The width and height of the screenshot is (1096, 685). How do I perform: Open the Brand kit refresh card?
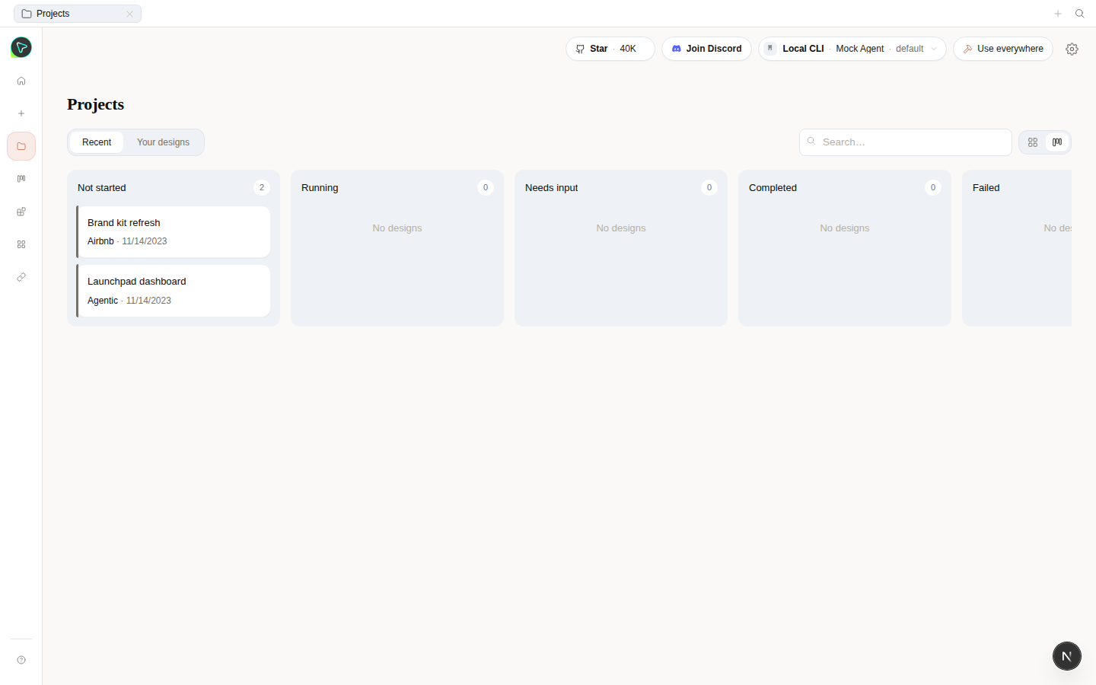[174, 231]
